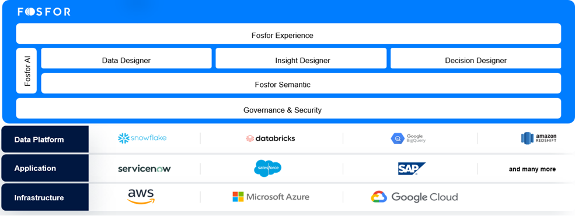Image resolution: width=575 pixels, height=216 pixels.
Task: Choose the Google BigQuery logo
Action: 408,138
